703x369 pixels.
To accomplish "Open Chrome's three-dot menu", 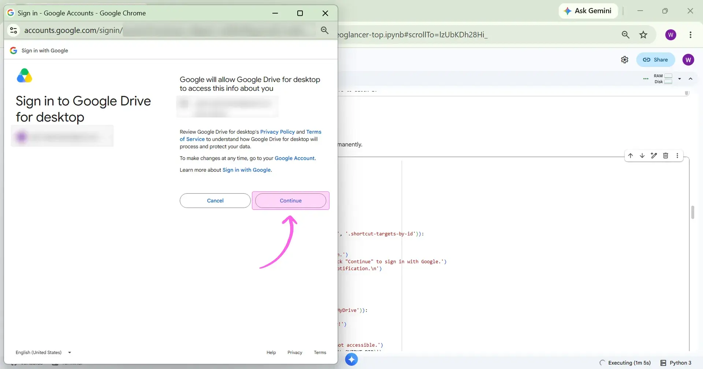I will point(691,35).
